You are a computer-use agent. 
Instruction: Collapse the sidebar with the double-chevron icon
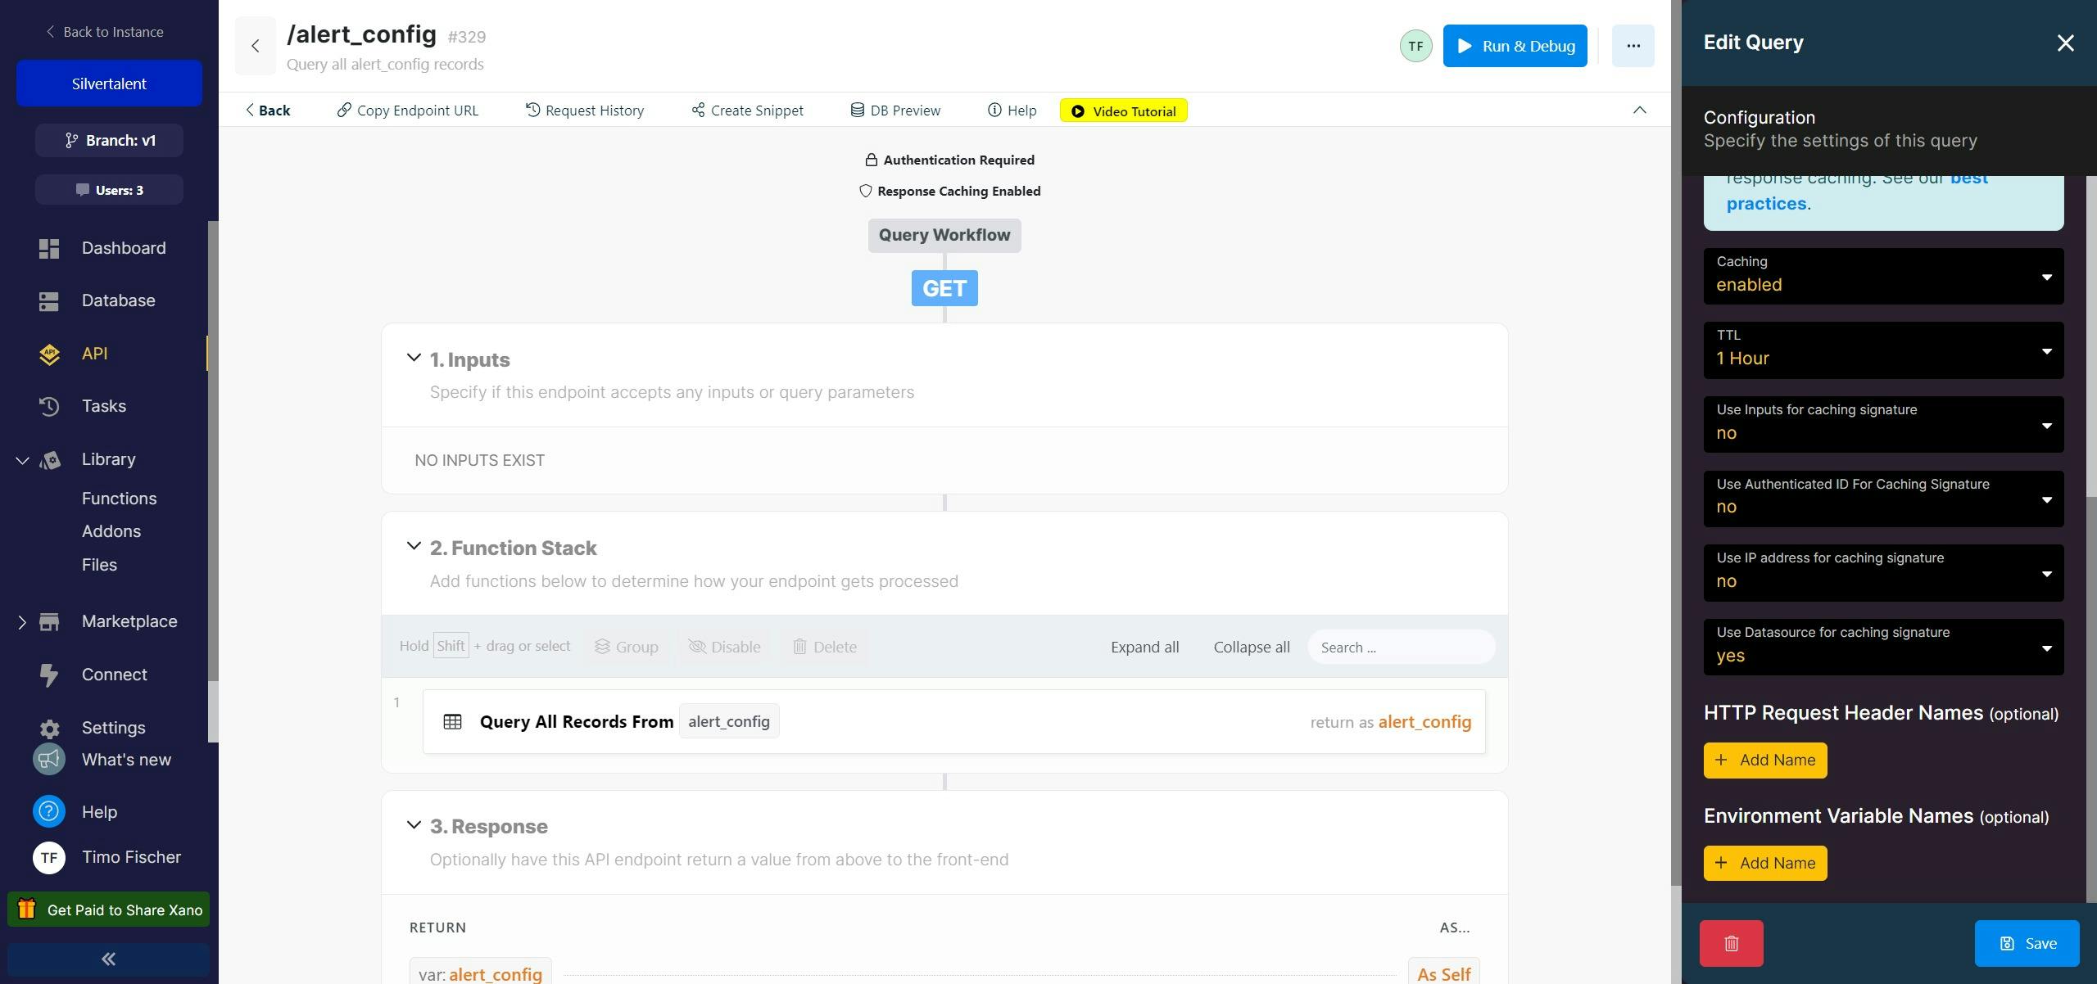click(108, 959)
